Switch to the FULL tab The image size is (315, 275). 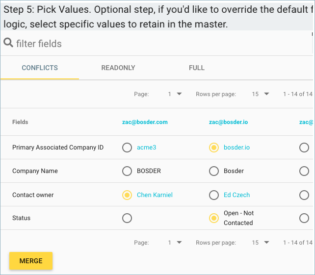[x=197, y=68]
